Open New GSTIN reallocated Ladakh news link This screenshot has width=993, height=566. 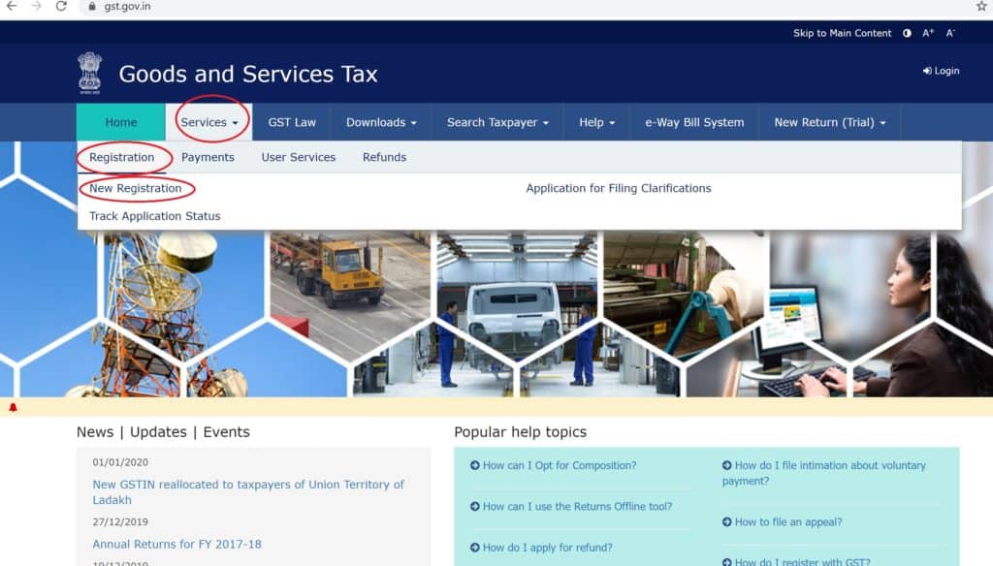[248, 492]
